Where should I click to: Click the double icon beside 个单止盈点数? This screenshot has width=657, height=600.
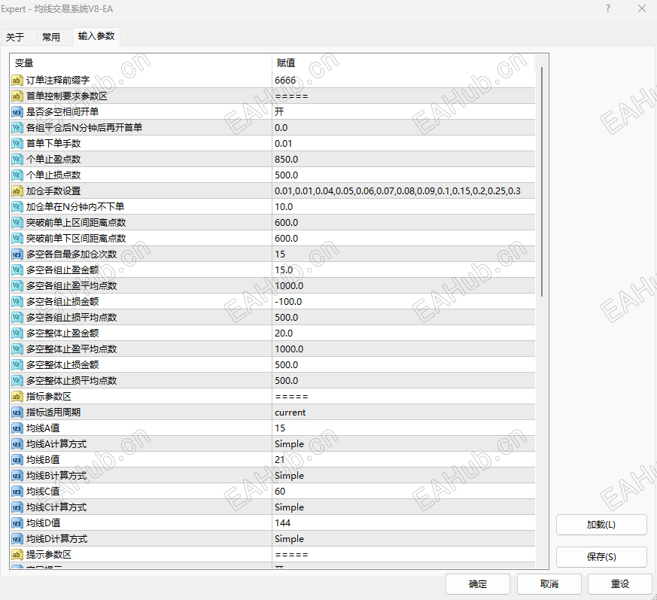pos(17,160)
